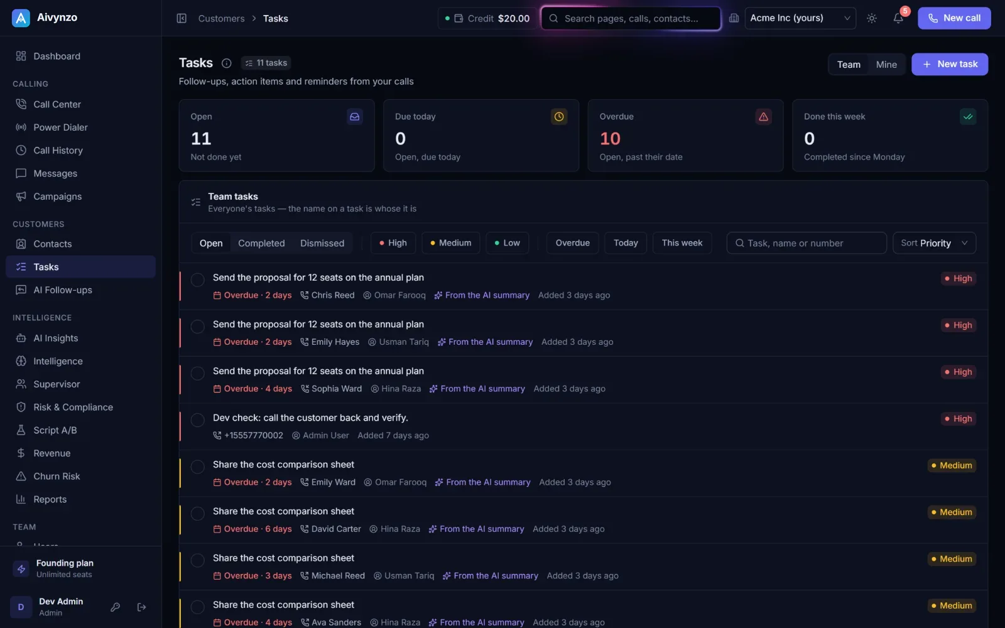Viewport: 1005px width, 628px height.
Task: Mark Sophia Ward proposal task complete
Action: [x=197, y=374]
